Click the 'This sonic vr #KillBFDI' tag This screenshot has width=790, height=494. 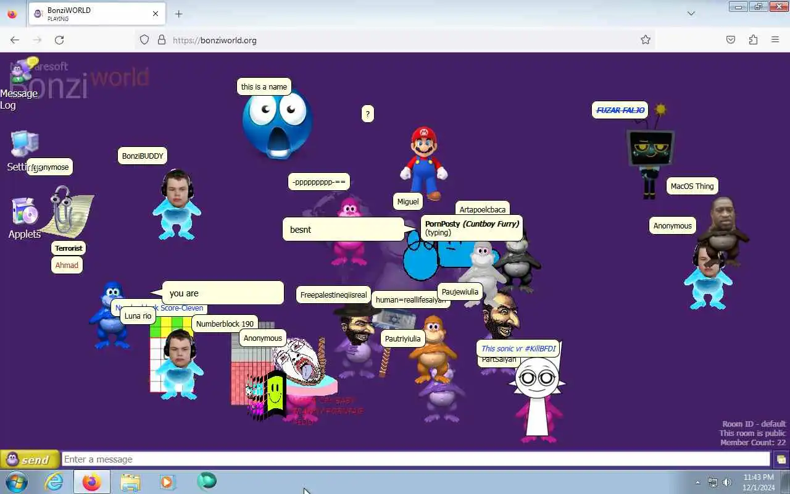click(518, 348)
